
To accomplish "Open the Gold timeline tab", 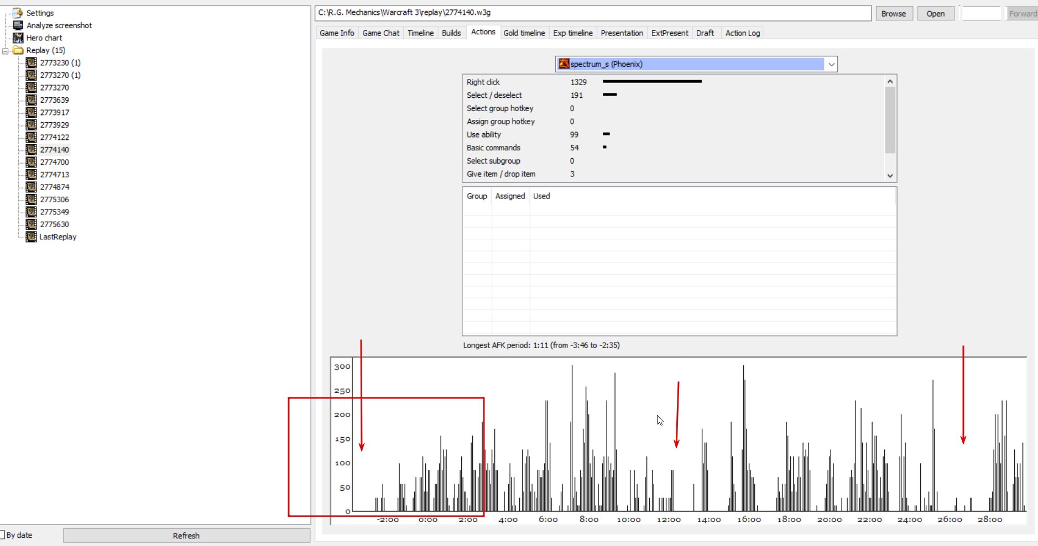I will click(x=524, y=33).
